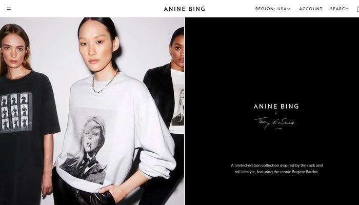The image size is (359, 205).
Task: Click the REGION label text in header
Action: (265, 9)
